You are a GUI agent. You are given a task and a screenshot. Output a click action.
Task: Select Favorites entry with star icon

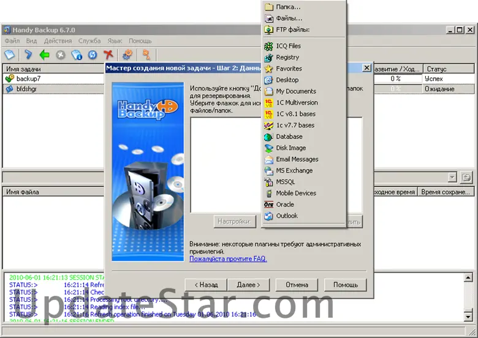pos(304,69)
